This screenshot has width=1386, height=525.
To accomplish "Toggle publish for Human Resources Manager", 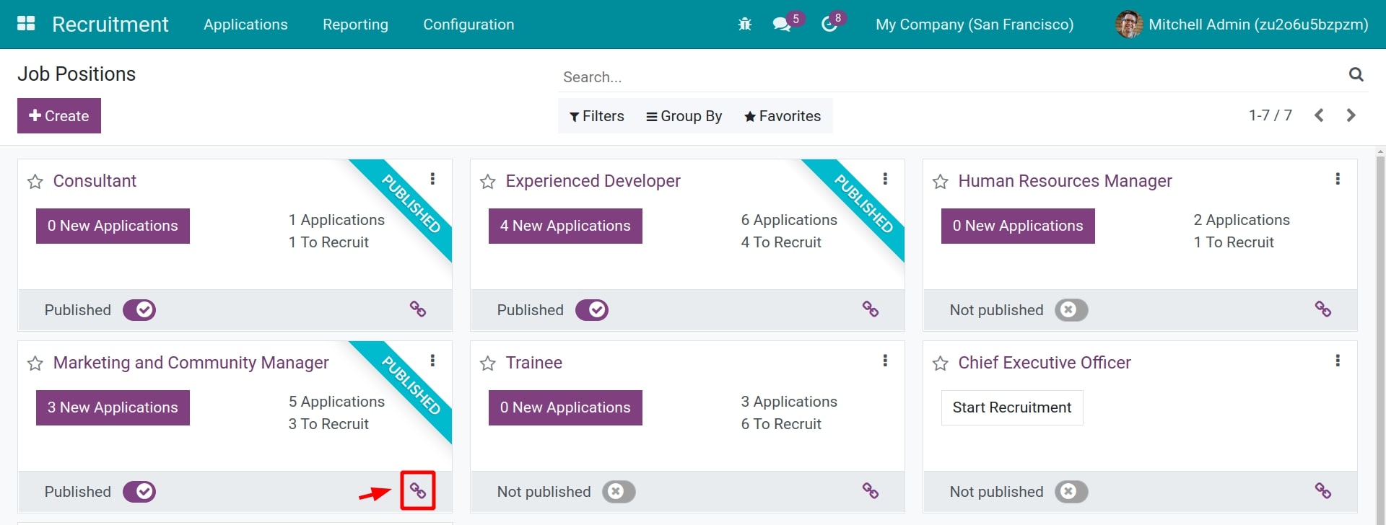I will click(x=1071, y=310).
